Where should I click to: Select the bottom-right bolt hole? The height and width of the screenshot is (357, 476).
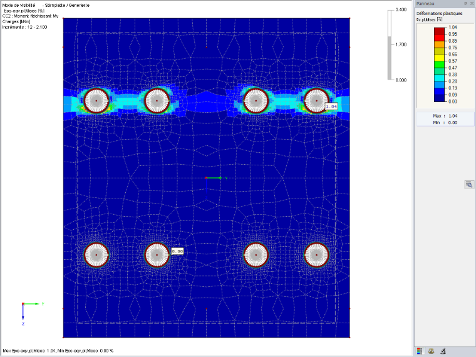[316, 255]
